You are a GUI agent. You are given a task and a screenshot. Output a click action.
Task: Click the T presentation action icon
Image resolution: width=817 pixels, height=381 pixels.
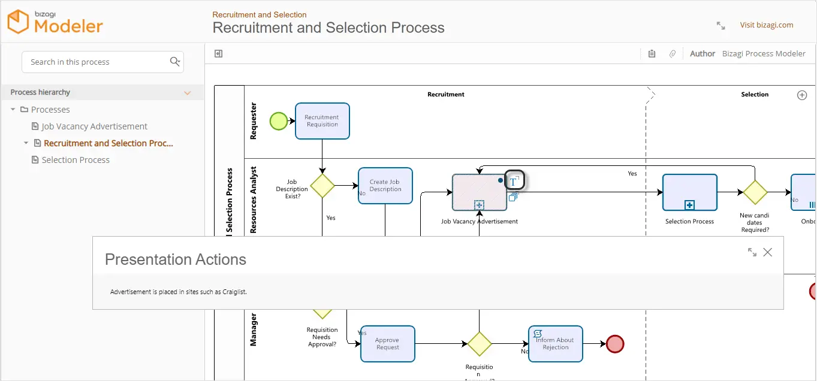514,180
